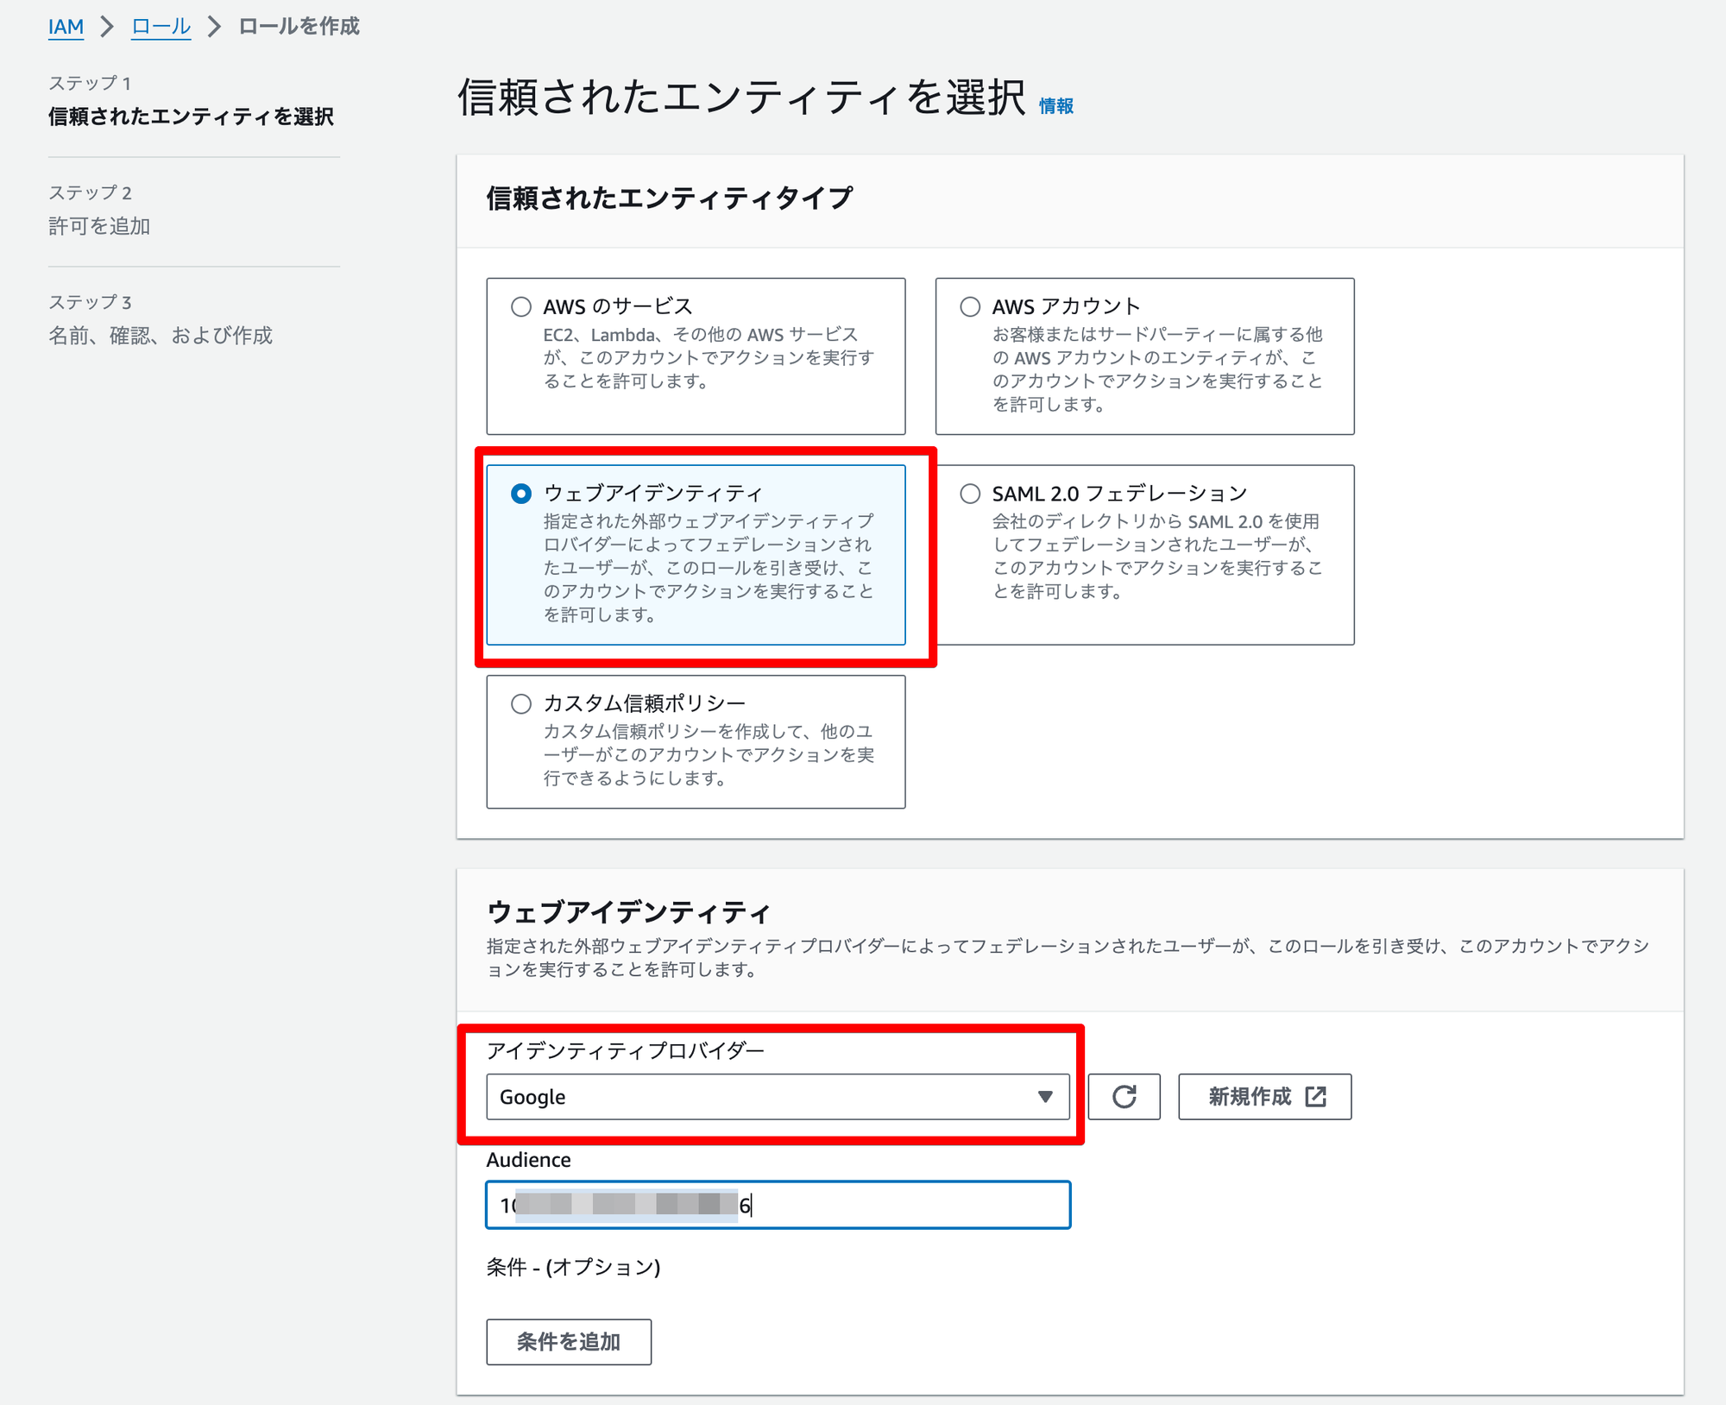The image size is (1726, 1405).
Task: Click the 条件を追加 button
Action: (569, 1342)
